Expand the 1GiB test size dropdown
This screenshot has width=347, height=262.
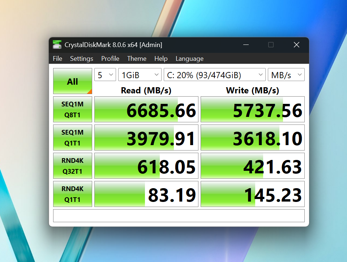140,75
